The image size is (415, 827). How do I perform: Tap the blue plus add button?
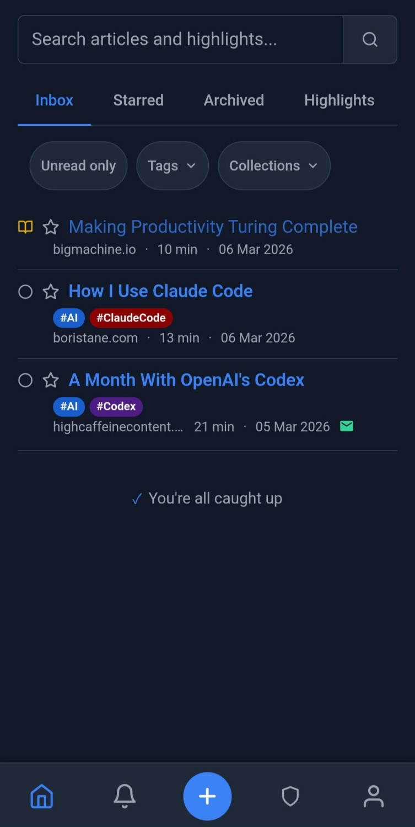point(207,796)
